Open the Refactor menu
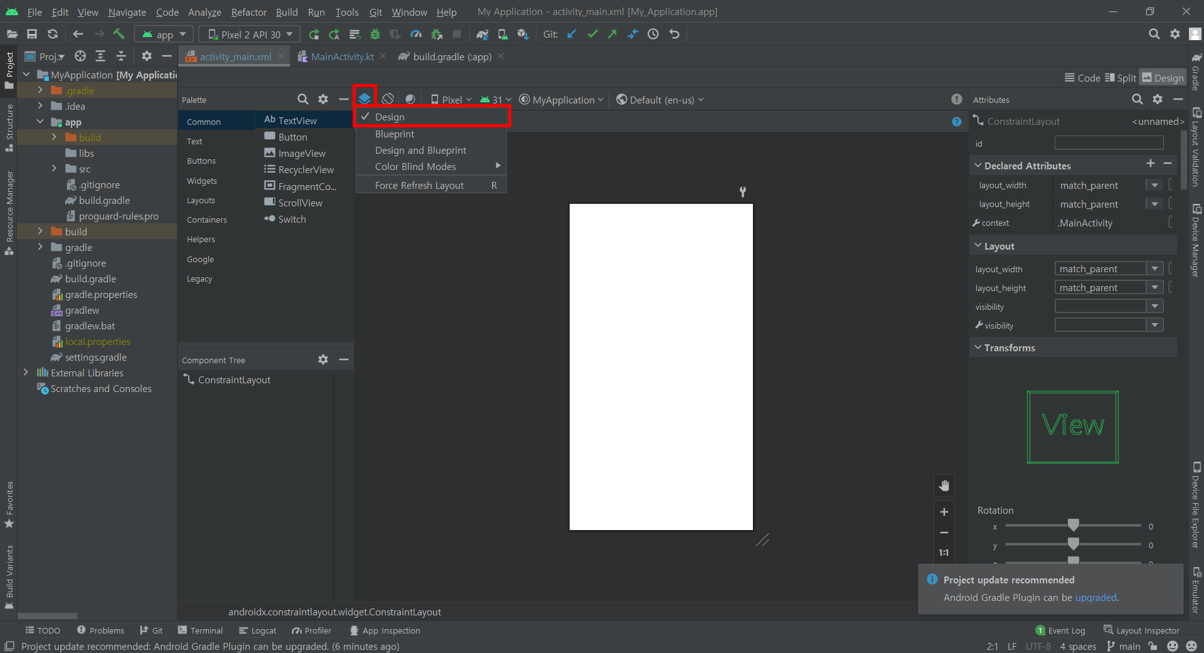 248,12
